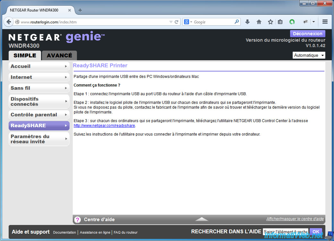Open the Automatique language dropdown
Viewport: 334px width, 241px height.
(x=309, y=55)
